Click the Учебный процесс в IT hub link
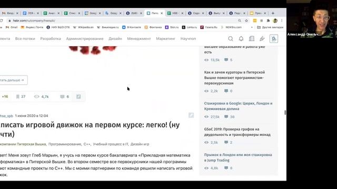This screenshot has height=189, width=337. tap(111, 144)
